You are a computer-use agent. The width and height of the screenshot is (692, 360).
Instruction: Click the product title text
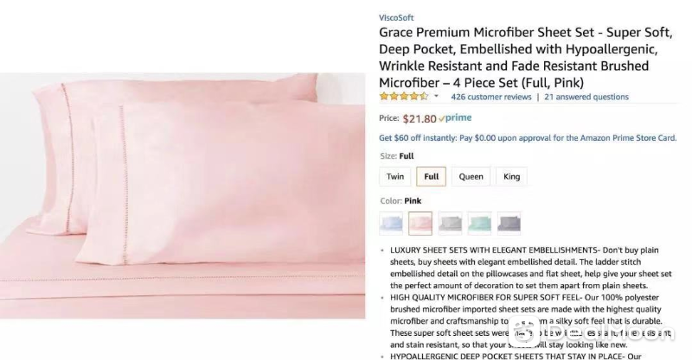coord(526,57)
